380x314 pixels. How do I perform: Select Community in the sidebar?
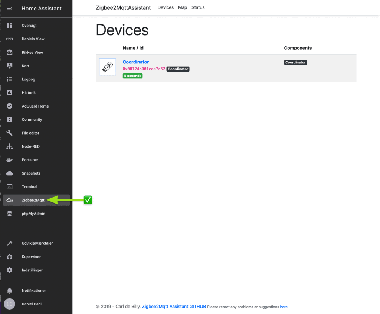[x=32, y=120]
